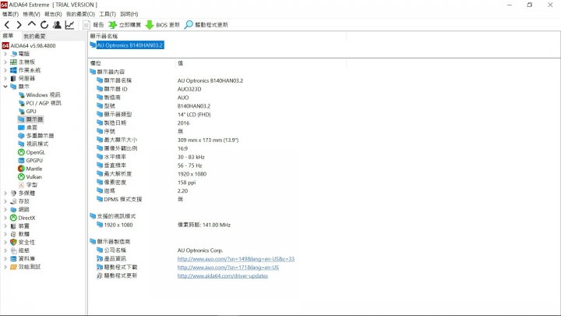Viewport: 561px width, 316px height.
Task: Click the 309 mm x 173 mm (13.9") value
Action: tap(208, 140)
